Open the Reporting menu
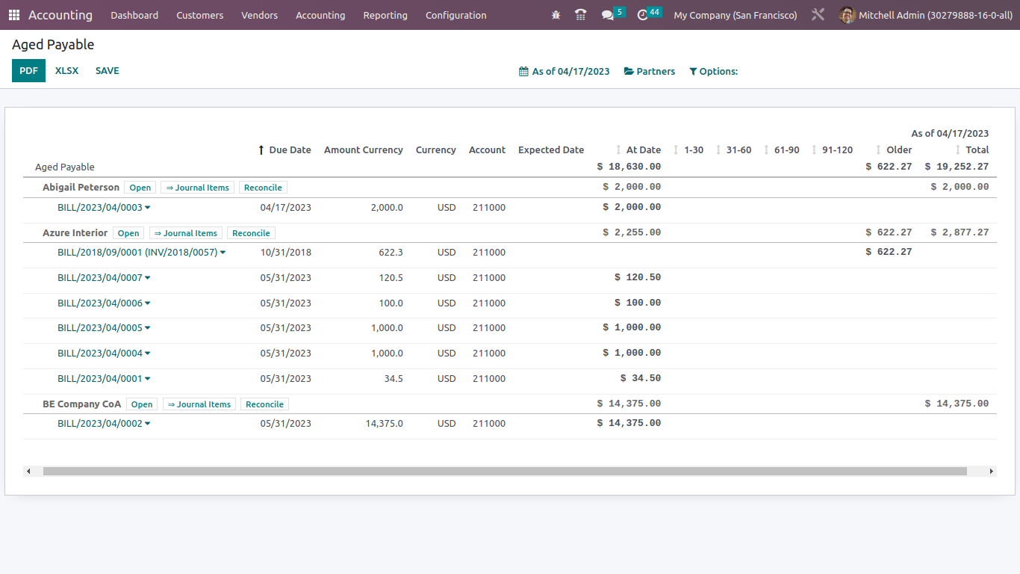This screenshot has height=574, width=1020. (x=385, y=15)
